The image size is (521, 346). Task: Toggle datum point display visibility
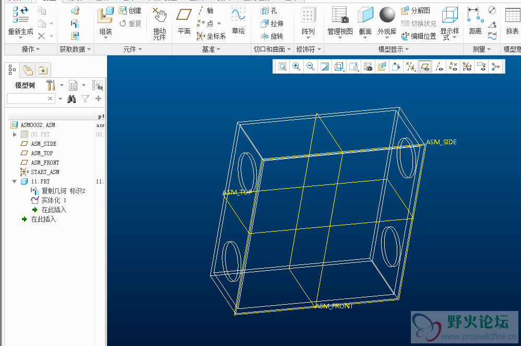(x=453, y=66)
